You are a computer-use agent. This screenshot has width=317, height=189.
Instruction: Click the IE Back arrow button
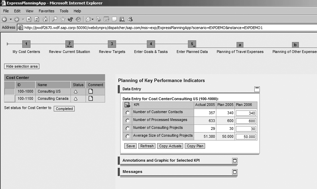[4, 19]
